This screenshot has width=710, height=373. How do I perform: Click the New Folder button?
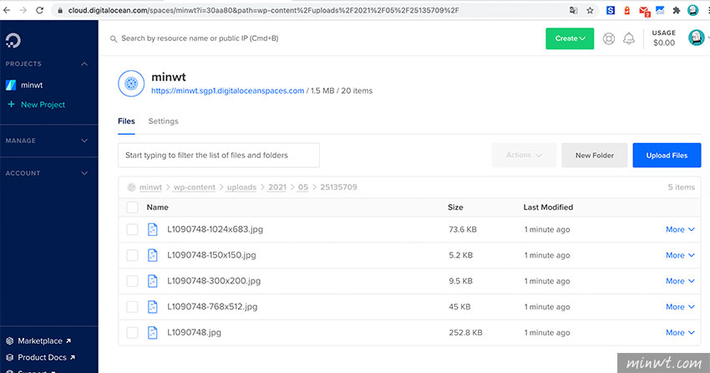click(595, 155)
